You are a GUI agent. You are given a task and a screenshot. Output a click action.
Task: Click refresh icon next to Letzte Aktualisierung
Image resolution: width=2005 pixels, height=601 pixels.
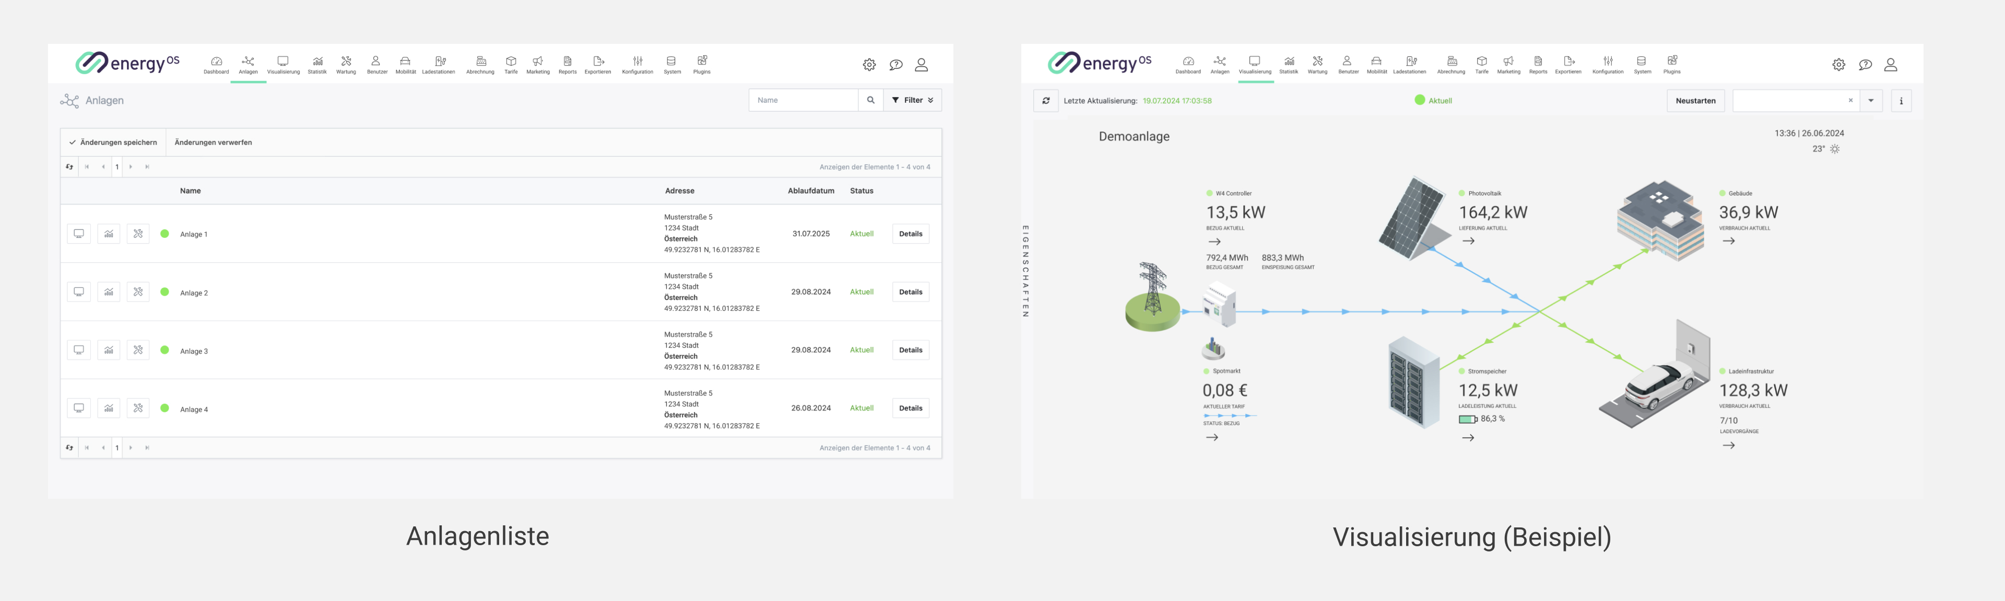tap(1045, 101)
